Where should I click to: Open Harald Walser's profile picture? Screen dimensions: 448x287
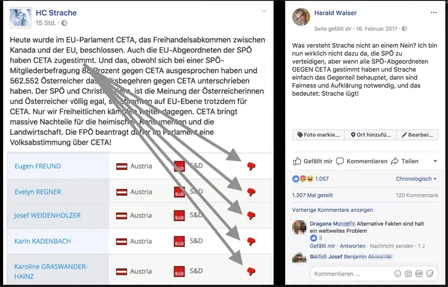click(x=301, y=17)
